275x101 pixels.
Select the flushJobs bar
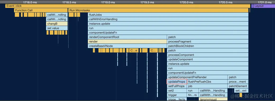168,15
